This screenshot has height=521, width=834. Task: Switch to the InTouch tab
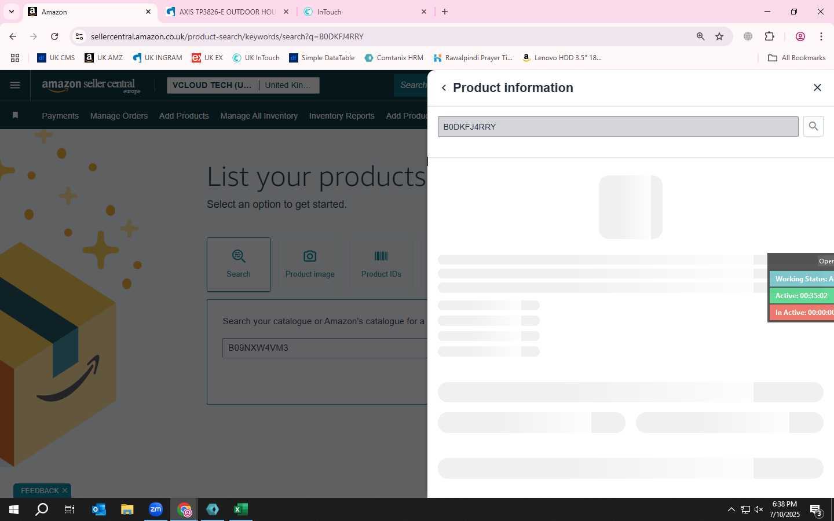pyautogui.click(x=365, y=12)
